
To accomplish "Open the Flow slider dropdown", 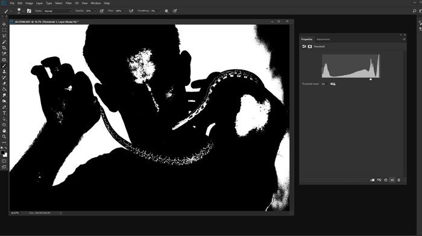I will tap(124, 11).
